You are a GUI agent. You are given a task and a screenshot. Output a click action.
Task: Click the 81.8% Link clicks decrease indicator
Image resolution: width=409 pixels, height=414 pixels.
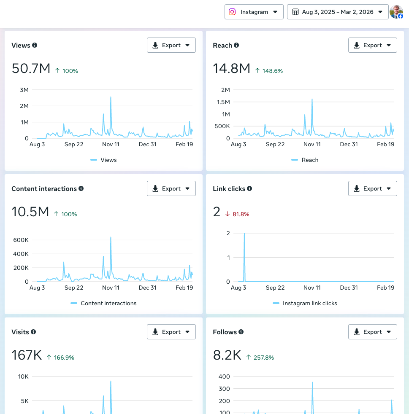pos(237,214)
